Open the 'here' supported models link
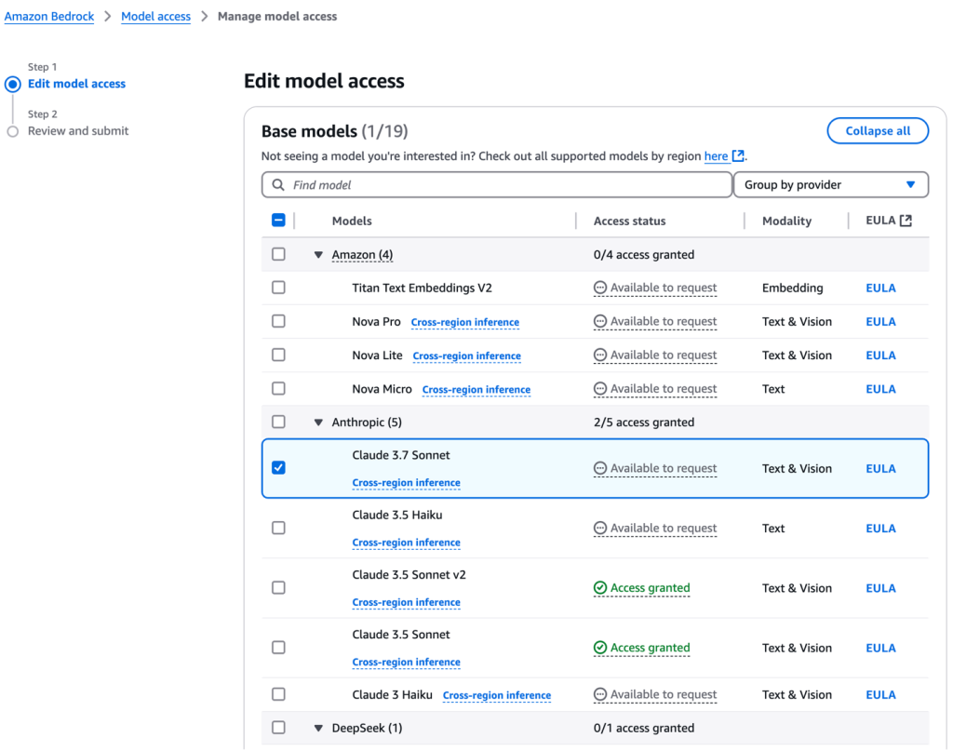 click(716, 156)
